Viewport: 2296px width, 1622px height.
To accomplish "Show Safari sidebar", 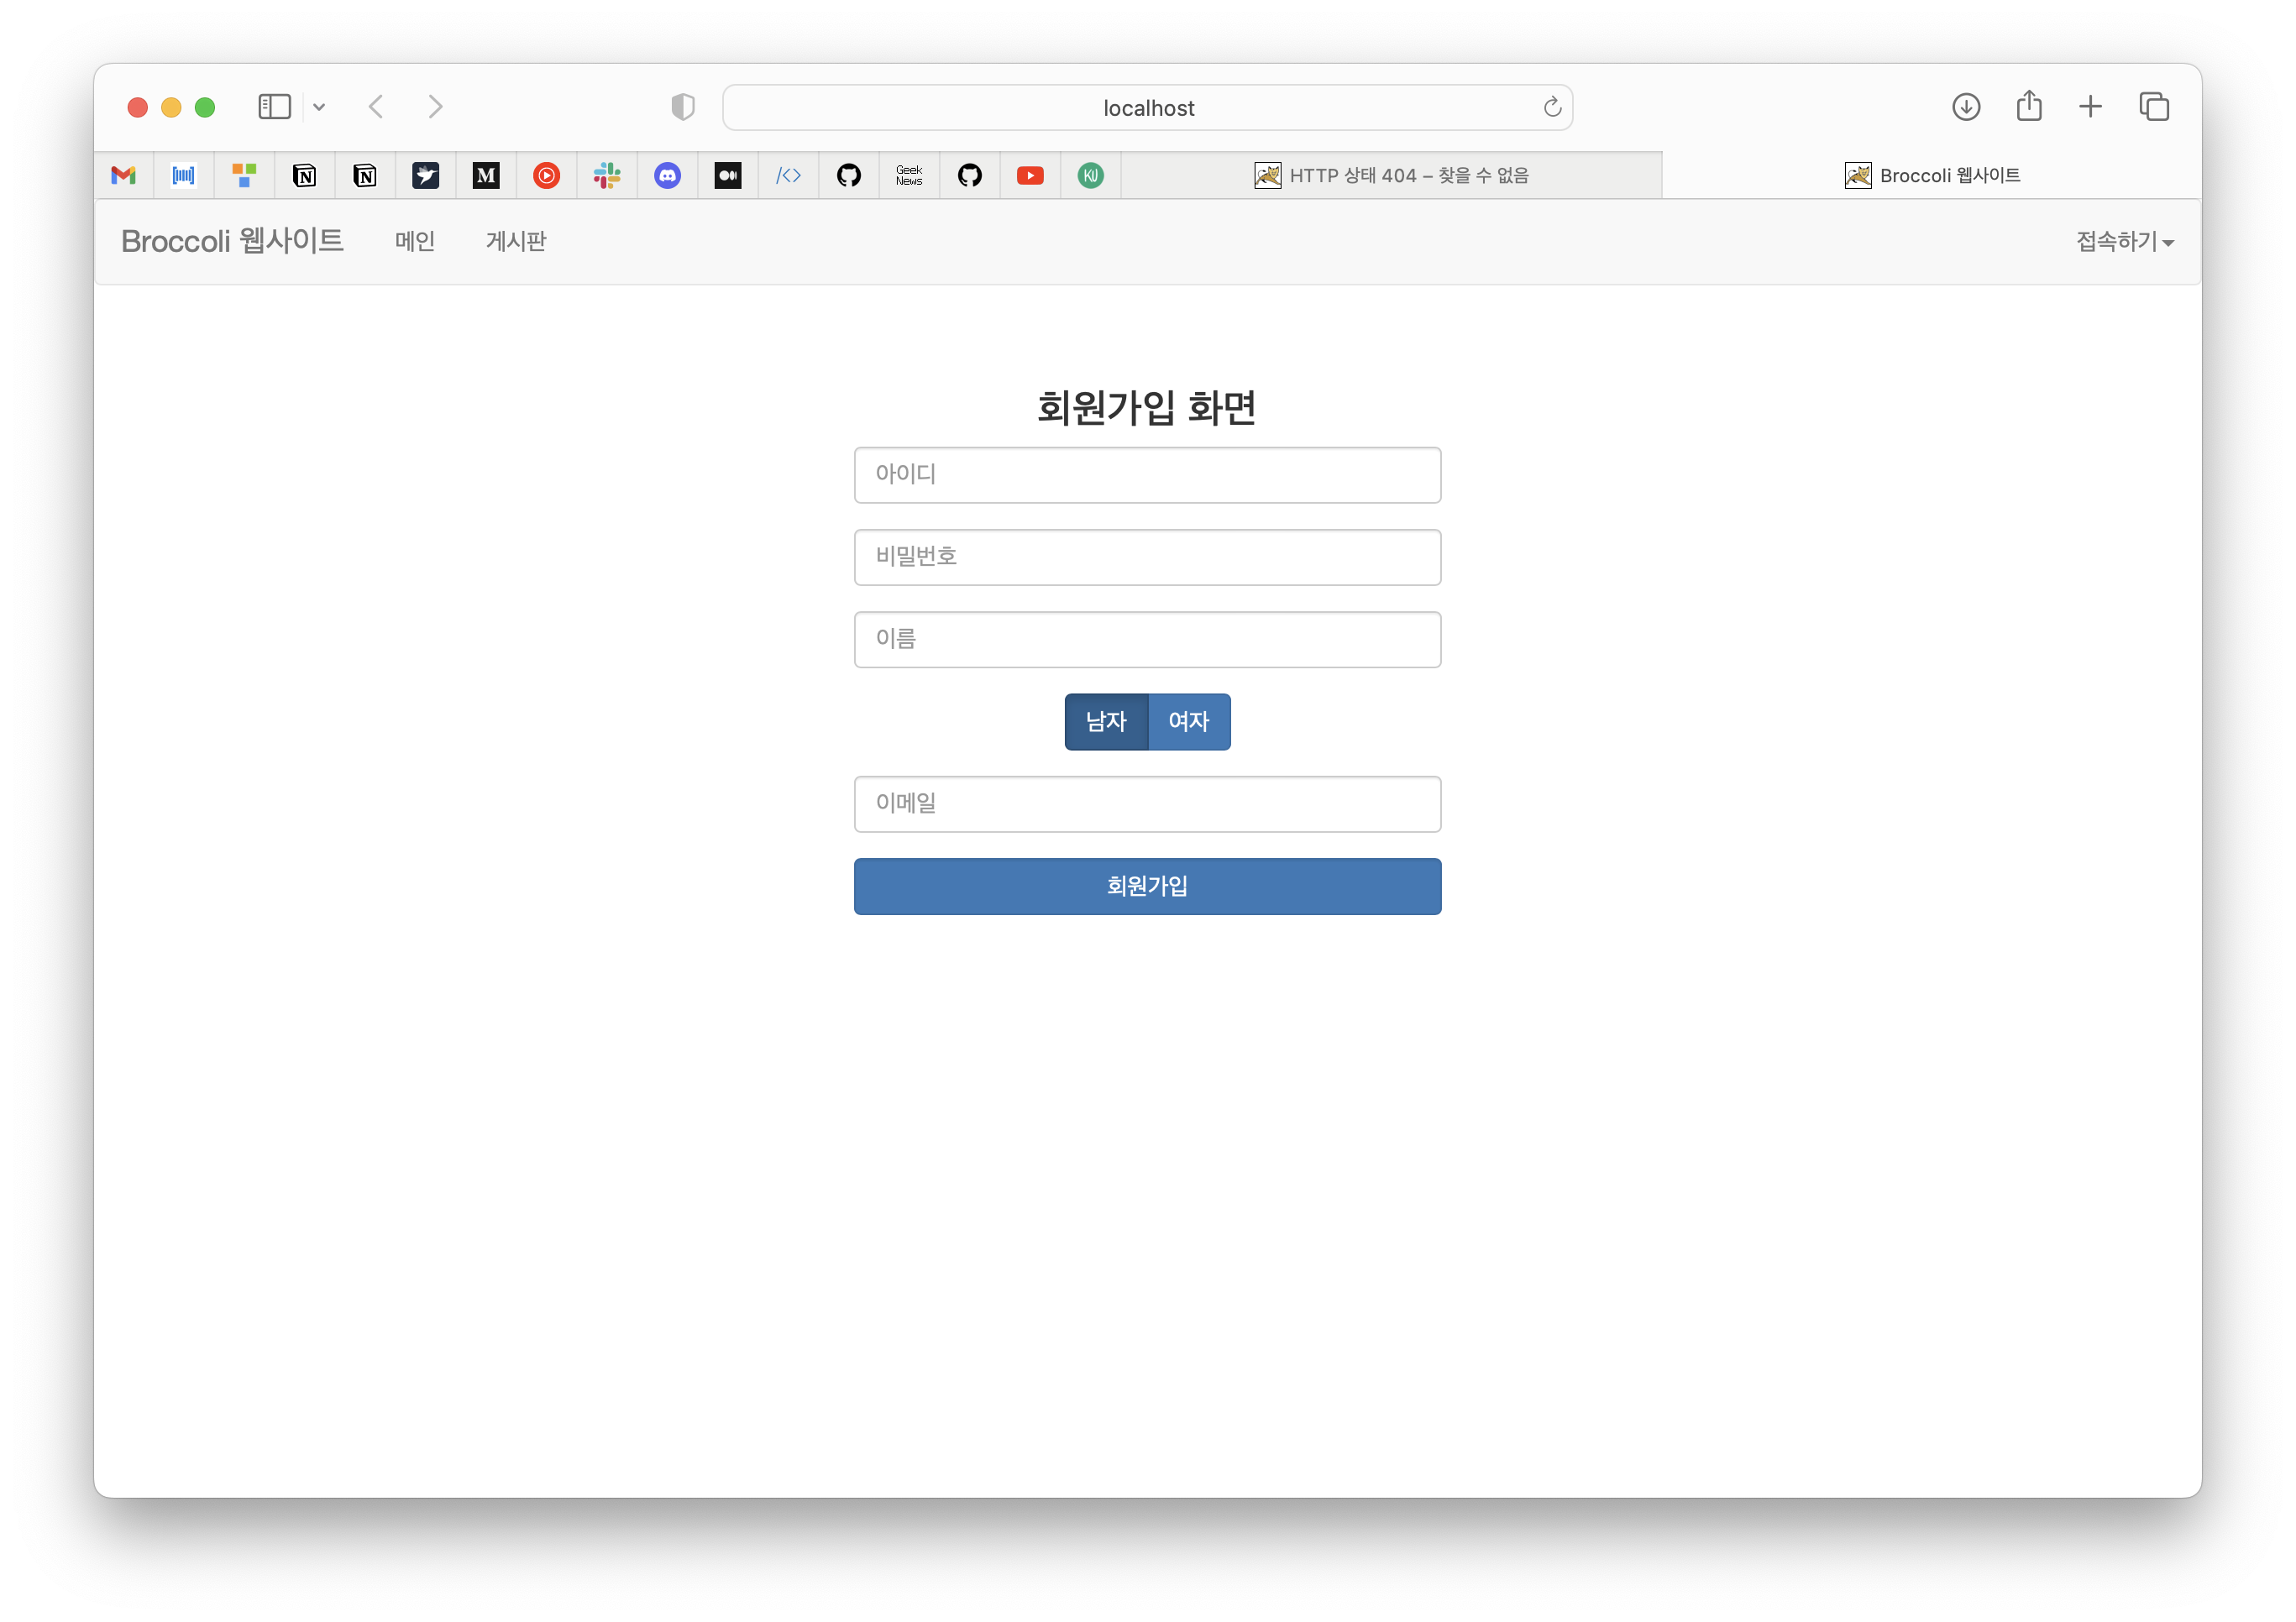I will 274,107.
